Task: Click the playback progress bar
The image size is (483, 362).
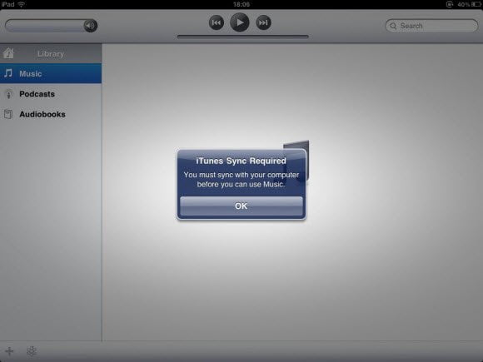Action: [242, 37]
